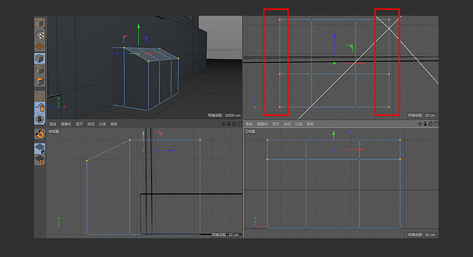This screenshot has height=257, width=473.
Task: Open 过滤 menu in front-view viewport
Action: point(299,124)
